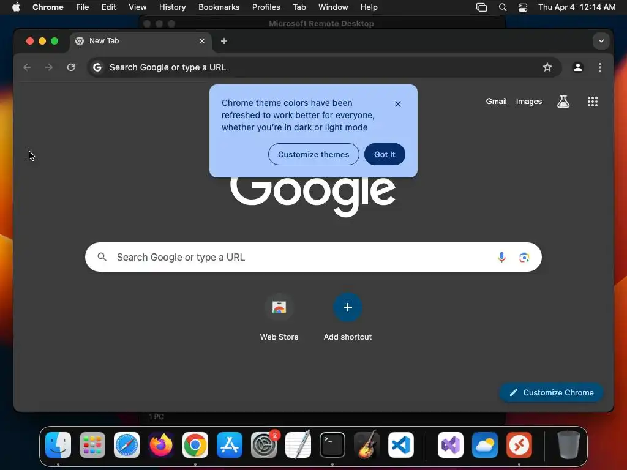Screen dimensions: 627x470
Task: Open the Apple menu
Action: click(x=16, y=7)
